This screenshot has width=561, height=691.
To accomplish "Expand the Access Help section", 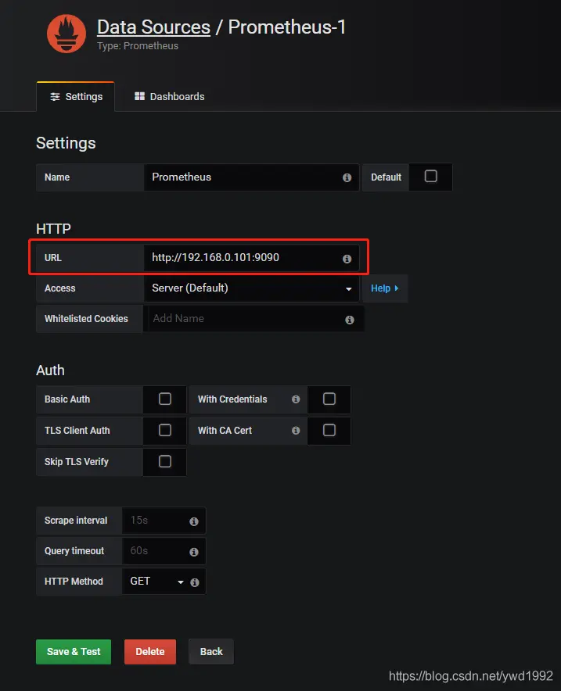I will click(385, 288).
